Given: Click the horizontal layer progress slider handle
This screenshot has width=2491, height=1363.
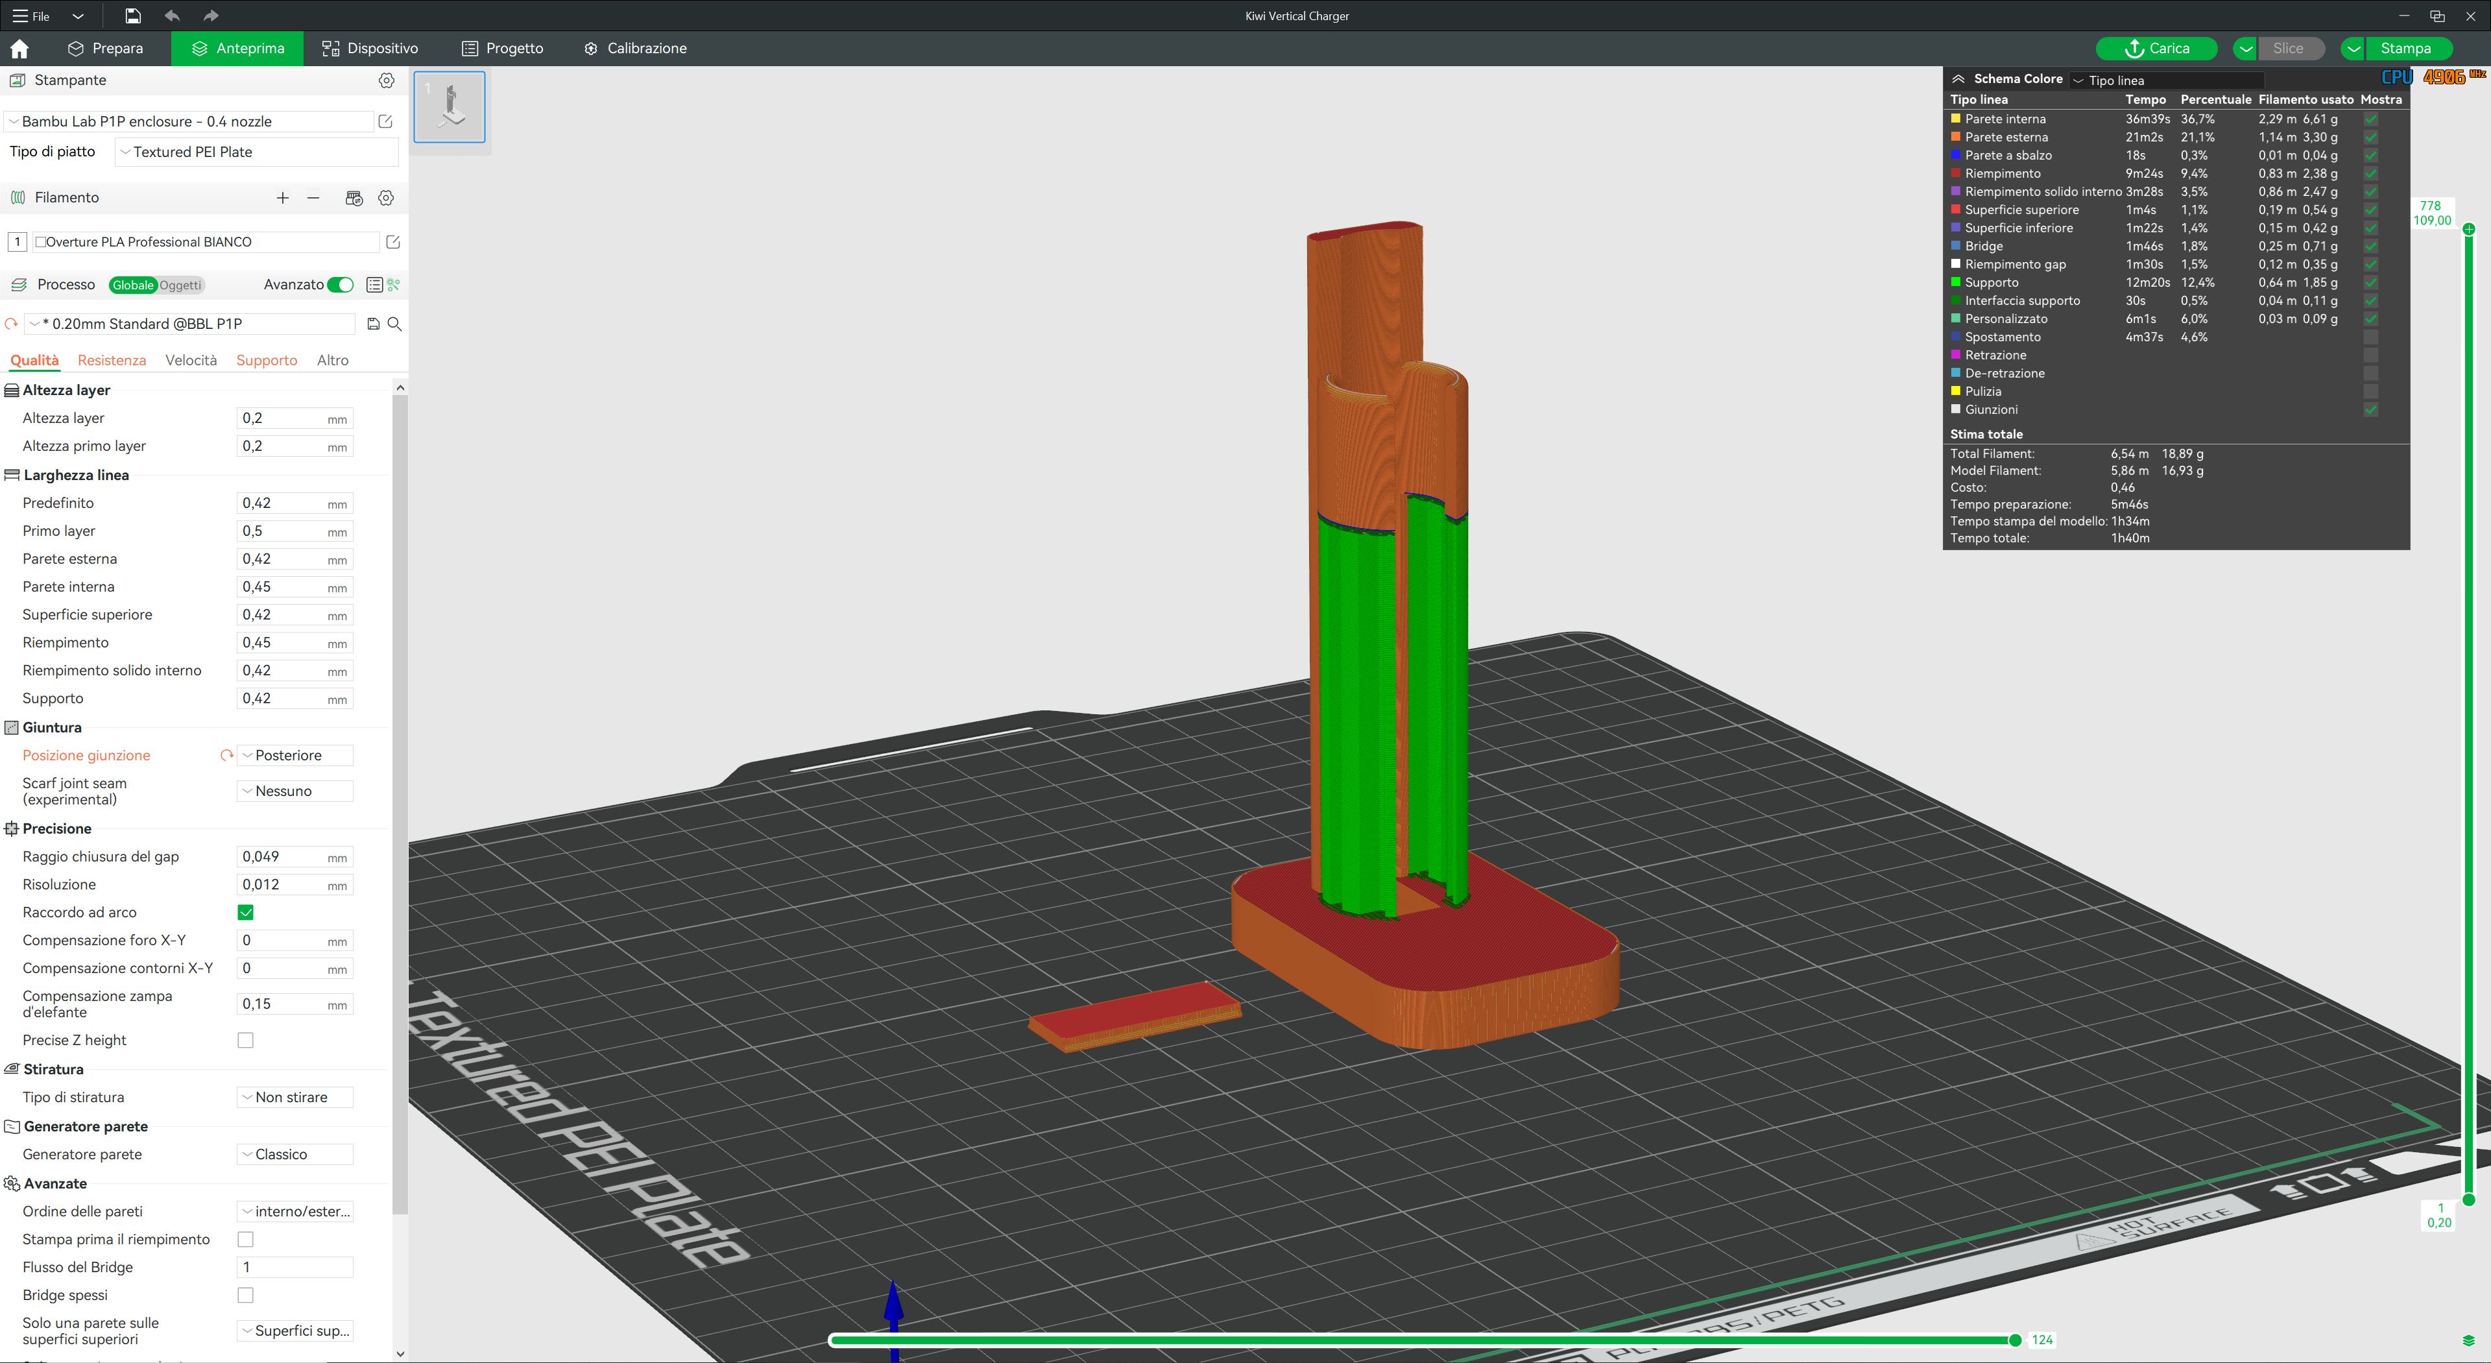Looking at the screenshot, I should point(2016,1340).
